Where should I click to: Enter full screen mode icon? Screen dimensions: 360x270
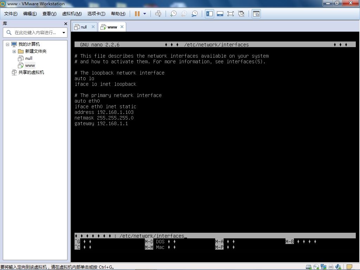[x=231, y=14]
